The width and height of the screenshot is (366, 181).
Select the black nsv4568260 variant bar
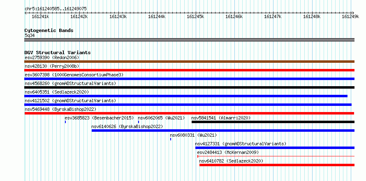189,87
